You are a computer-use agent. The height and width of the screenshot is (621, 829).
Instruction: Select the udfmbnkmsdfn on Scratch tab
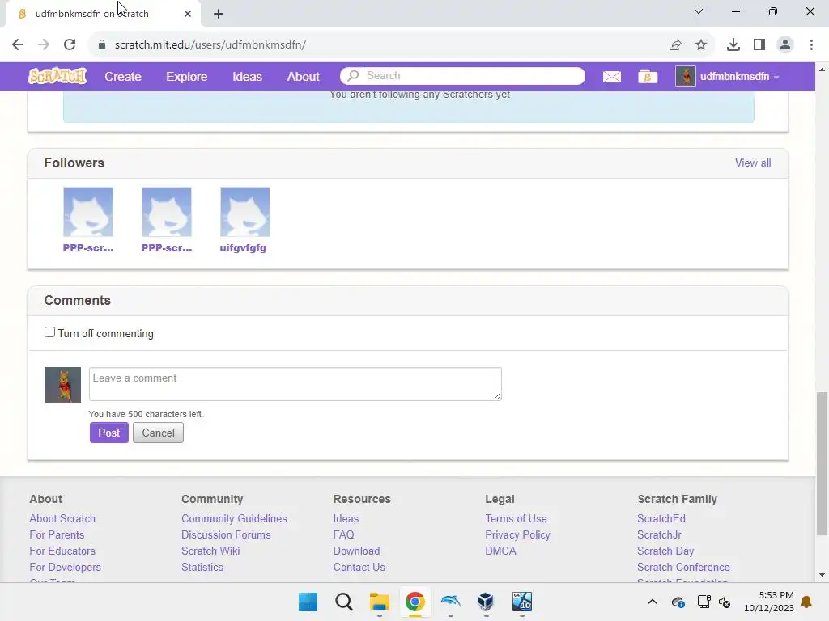tap(103, 14)
